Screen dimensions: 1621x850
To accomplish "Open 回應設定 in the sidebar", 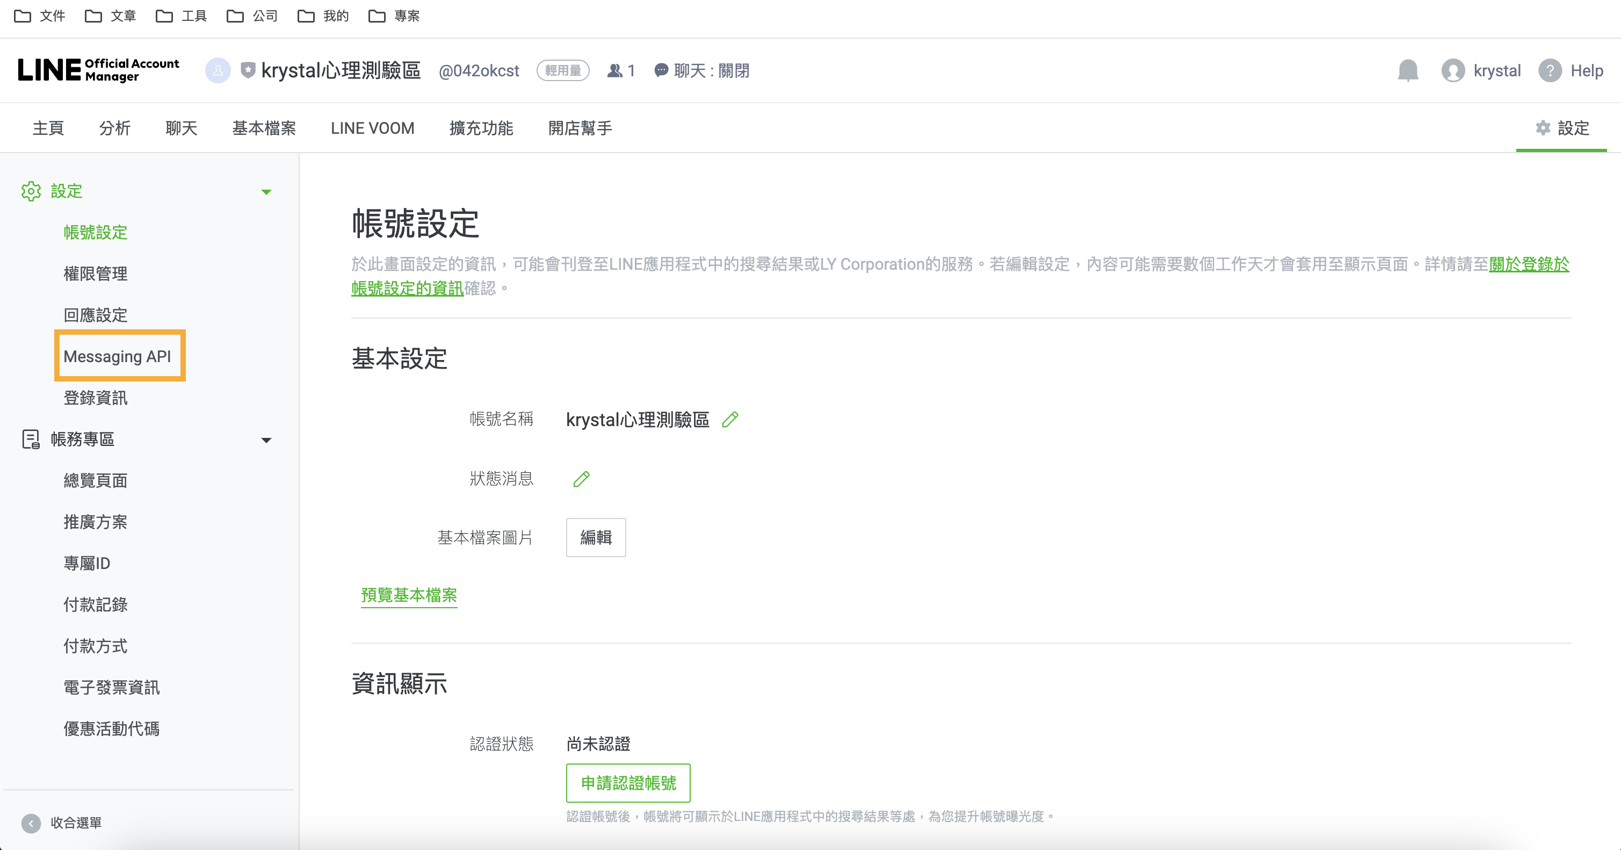I will coord(96,315).
